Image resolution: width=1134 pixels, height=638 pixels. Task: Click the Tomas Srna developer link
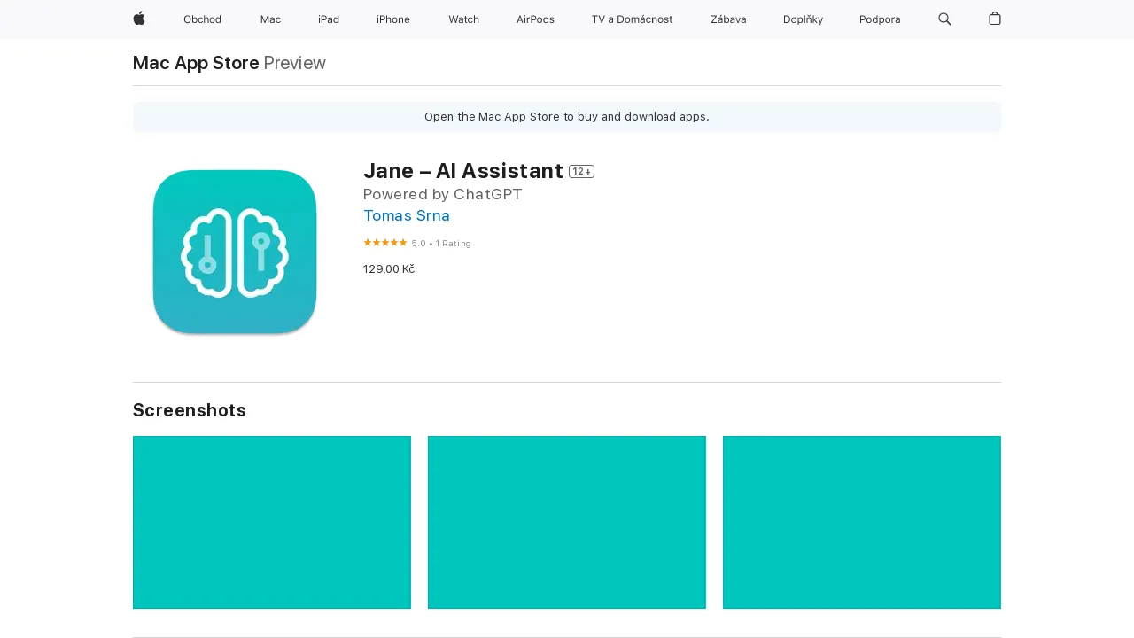(x=406, y=215)
